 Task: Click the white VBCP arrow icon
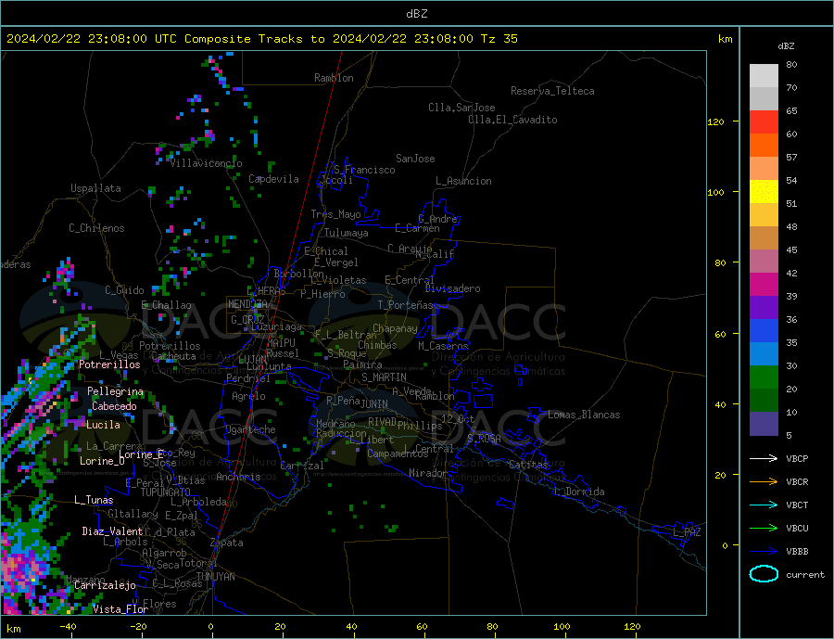[764, 458]
